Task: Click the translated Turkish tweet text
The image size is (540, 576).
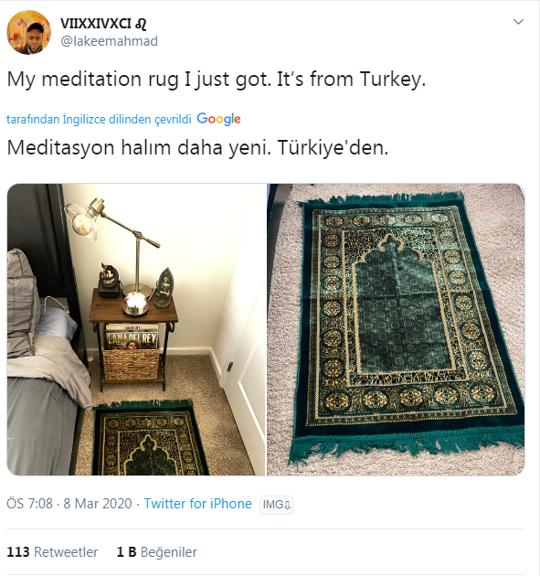Action: (x=197, y=148)
